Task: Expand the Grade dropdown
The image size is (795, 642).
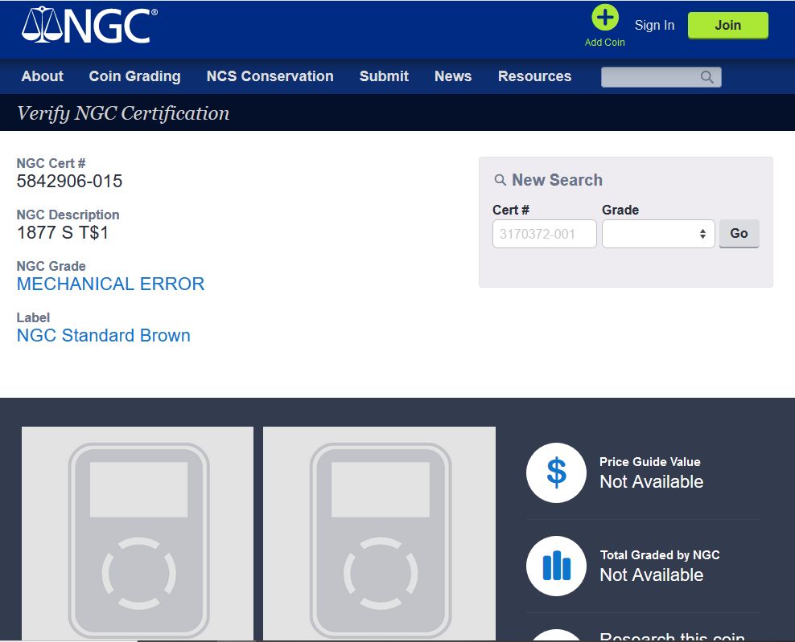Action: point(657,234)
